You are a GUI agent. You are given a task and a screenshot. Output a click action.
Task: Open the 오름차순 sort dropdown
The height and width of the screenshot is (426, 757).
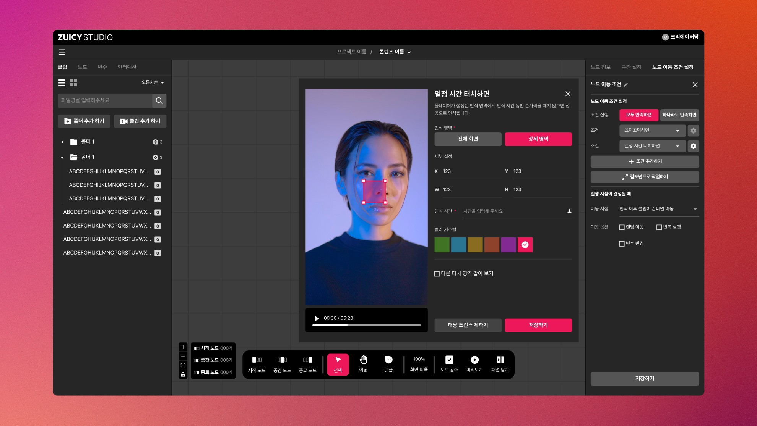click(x=153, y=82)
